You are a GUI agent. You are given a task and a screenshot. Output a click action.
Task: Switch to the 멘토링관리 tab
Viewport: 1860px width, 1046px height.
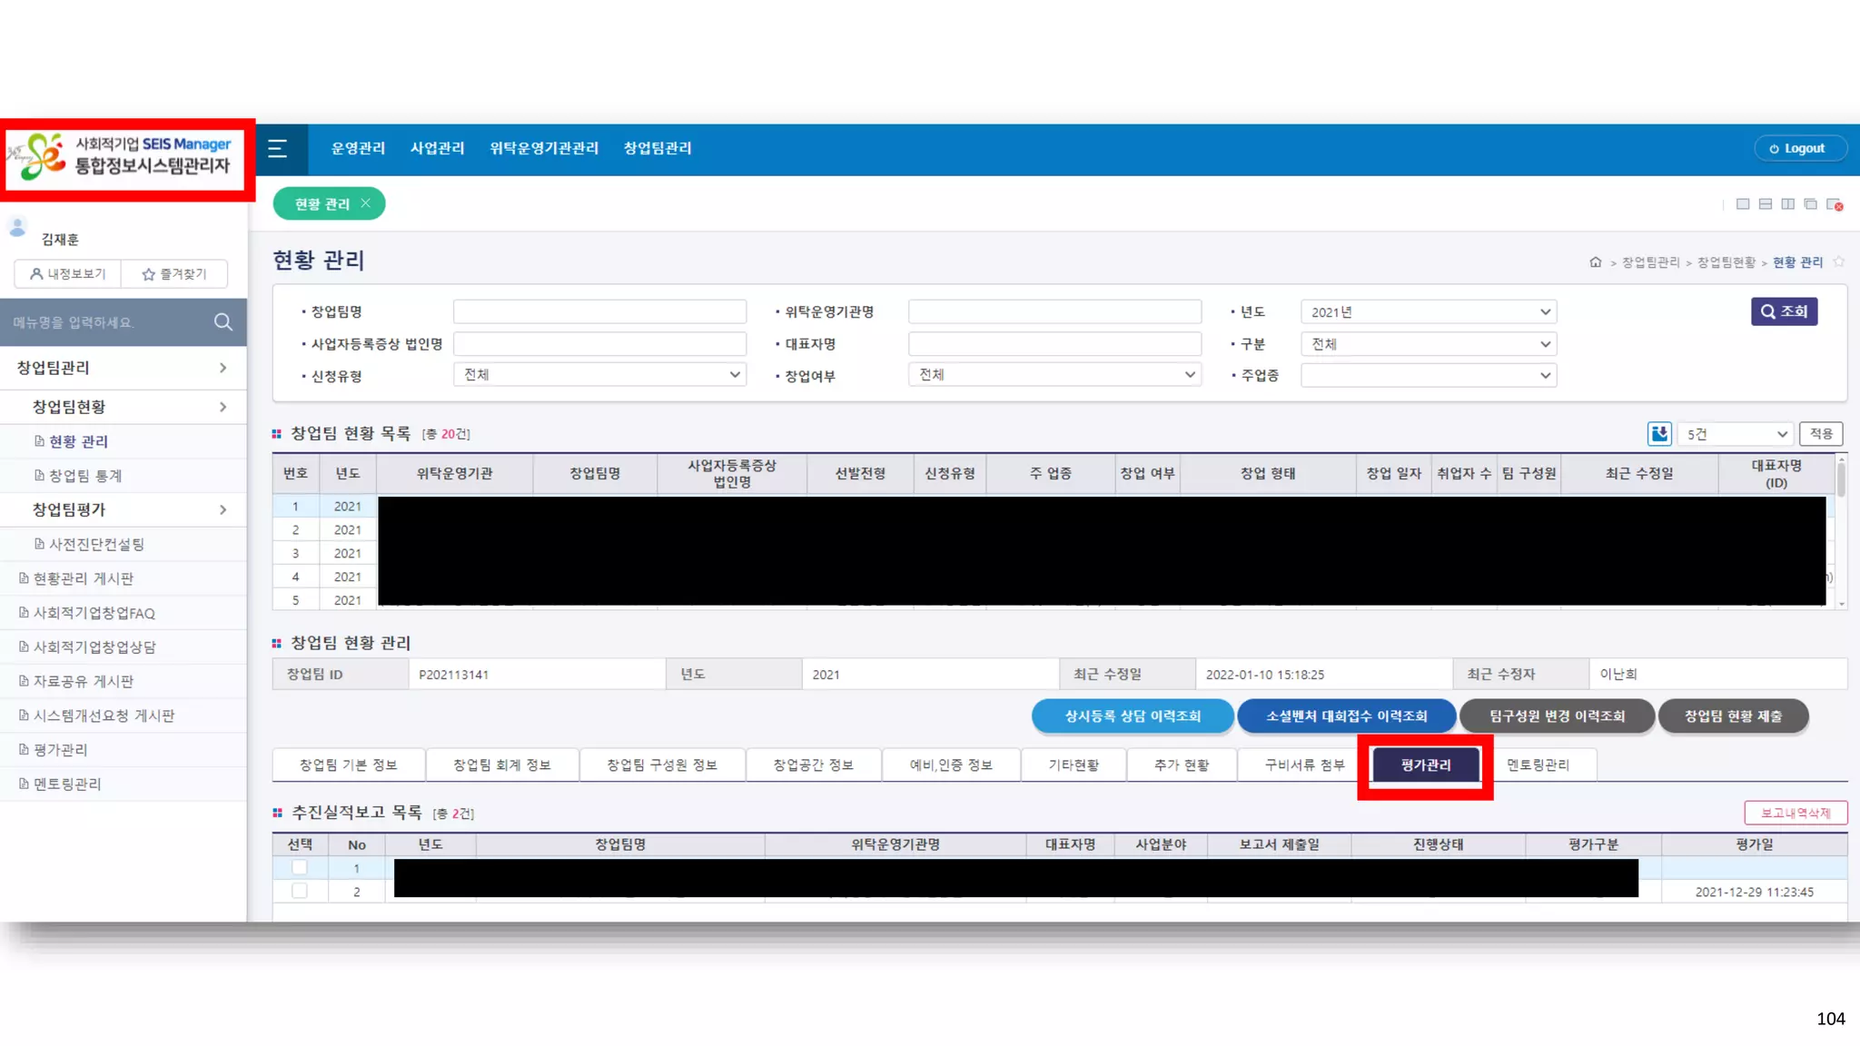coord(1538,765)
